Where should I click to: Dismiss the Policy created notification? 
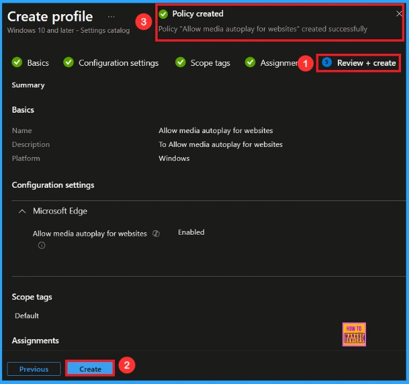(x=399, y=13)
